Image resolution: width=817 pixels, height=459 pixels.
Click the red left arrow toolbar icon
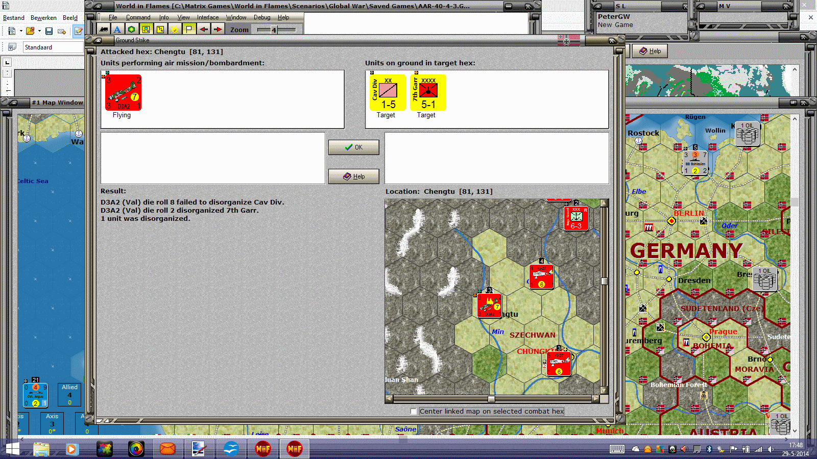click(x=204, y=29)
